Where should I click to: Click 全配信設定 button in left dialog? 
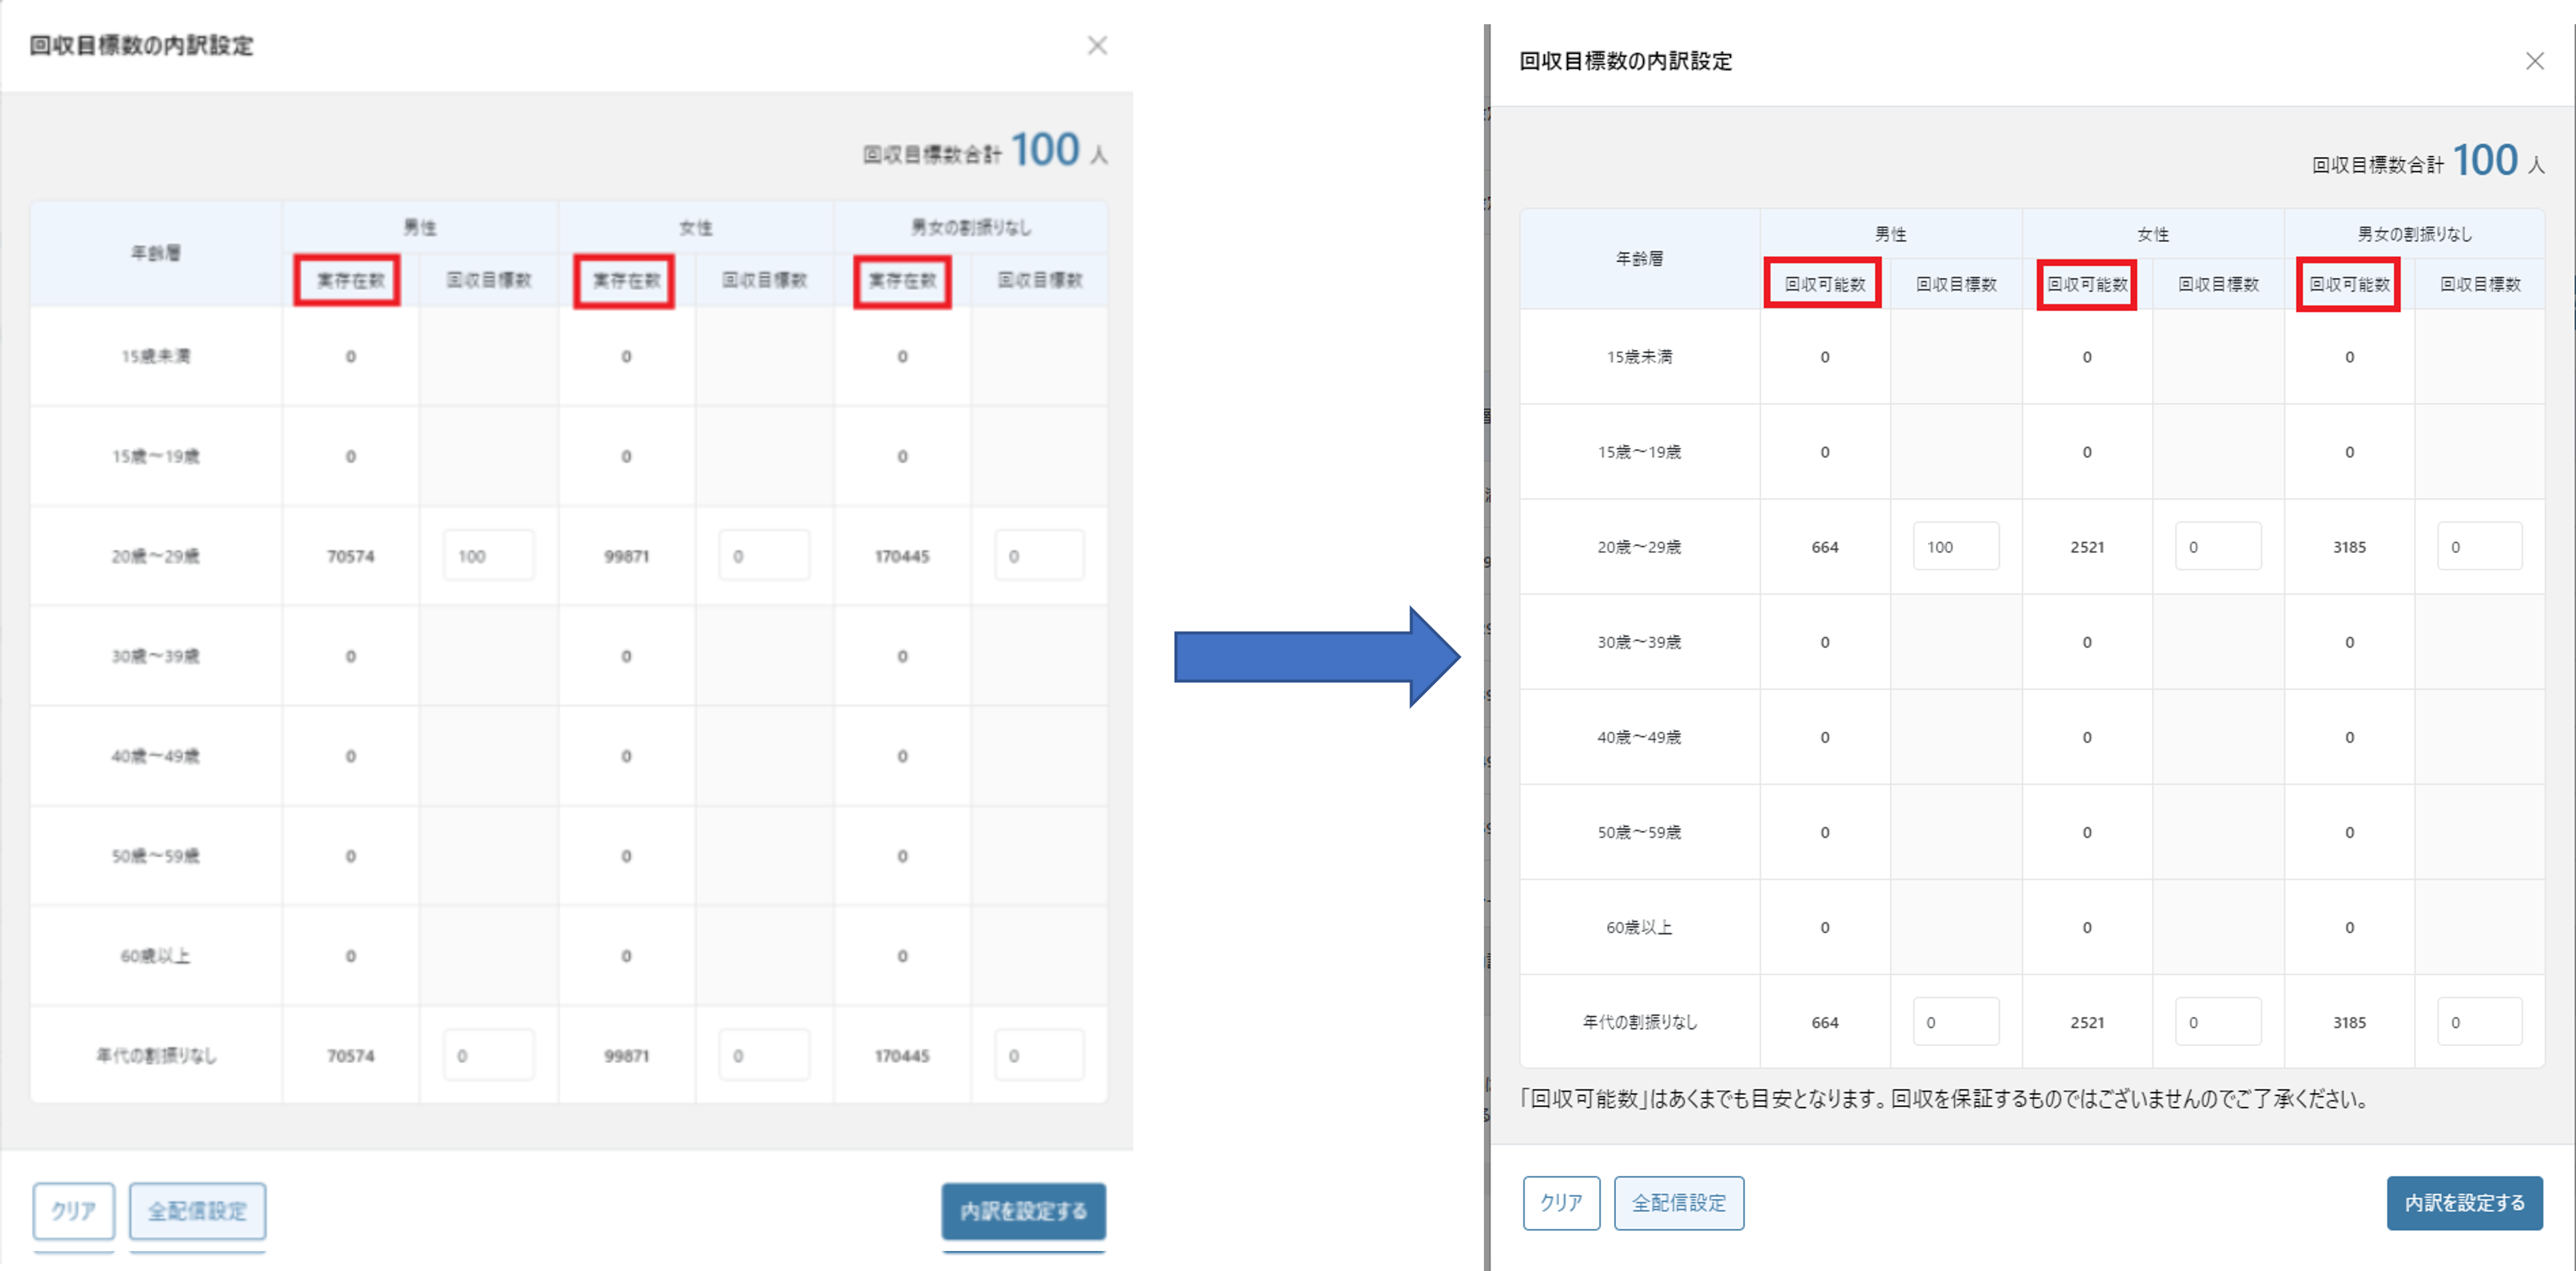pos(197,1211)
